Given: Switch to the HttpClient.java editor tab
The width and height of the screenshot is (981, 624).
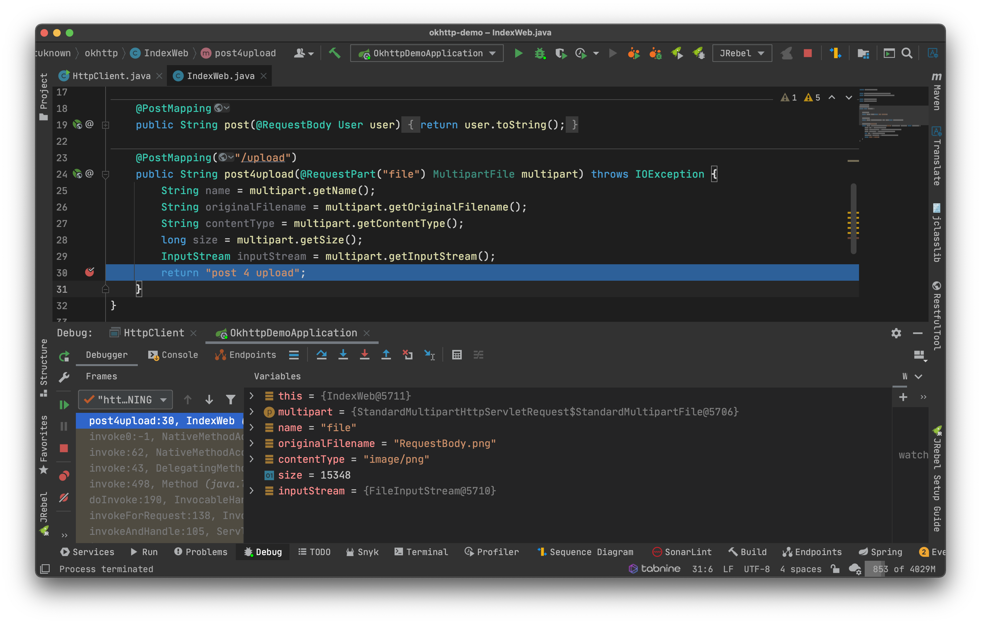Looking at the screenshot, I should point(111,76).
